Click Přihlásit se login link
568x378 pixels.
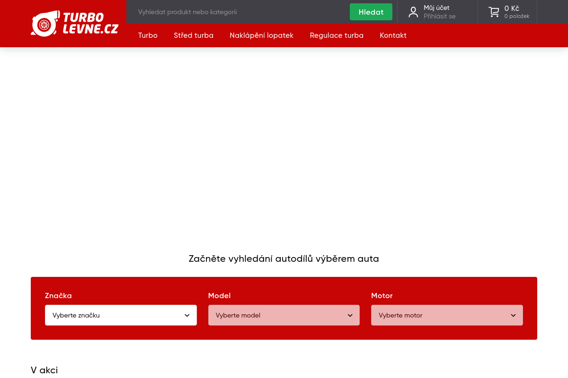(440, 17)
